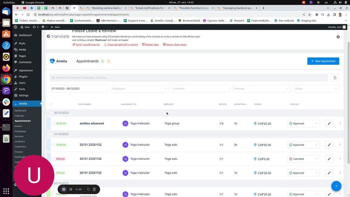The image size is (350, 197).
Task: Edit the CHF30.00 5:00 pm Yoga solo appointment
Action: (x=329, y=173)
